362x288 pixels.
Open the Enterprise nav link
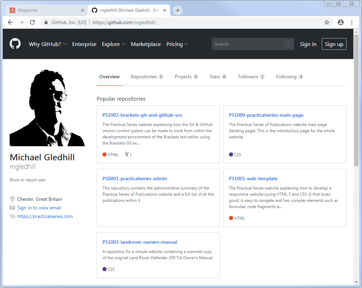84,44
